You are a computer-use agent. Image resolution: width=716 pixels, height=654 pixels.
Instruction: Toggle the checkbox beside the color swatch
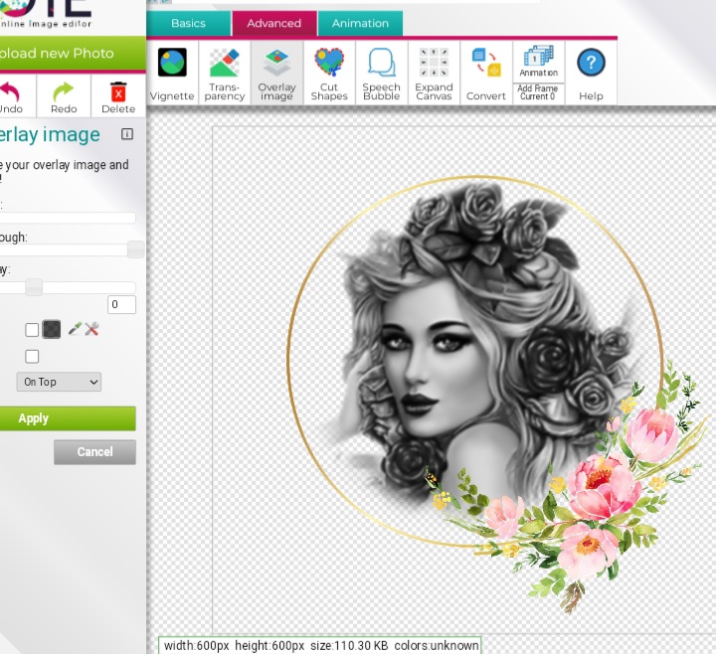[32, 330]
